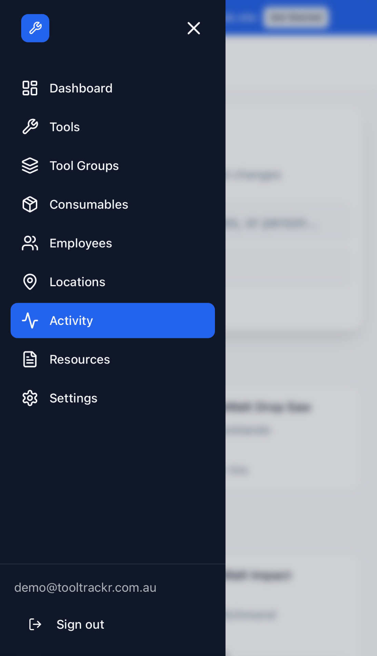
Task: Close the navigation sidebar menu
Action: [193, 28]
